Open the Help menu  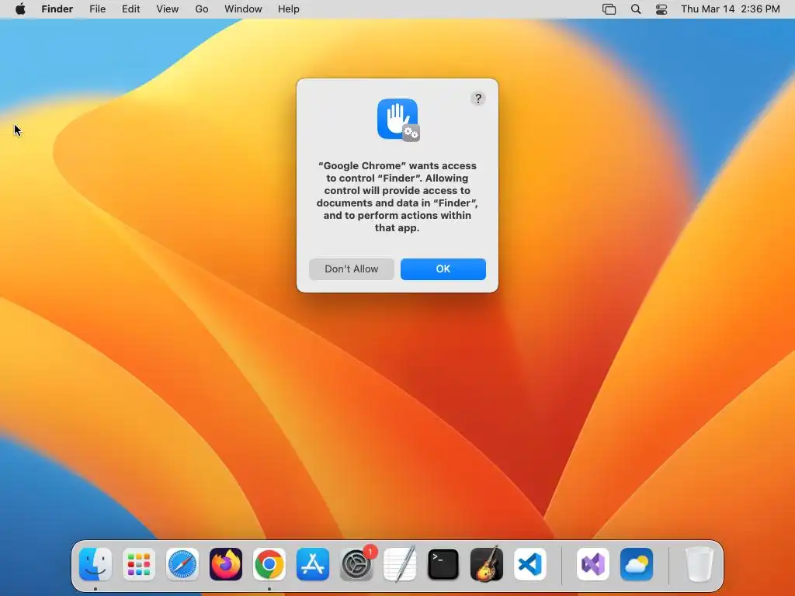[x=289, y=9]
